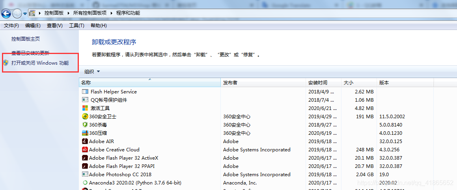The width and height of the screenshot is (457, 190).
Task: Click the Anaconda3 green ring icon
Action: 85,183
